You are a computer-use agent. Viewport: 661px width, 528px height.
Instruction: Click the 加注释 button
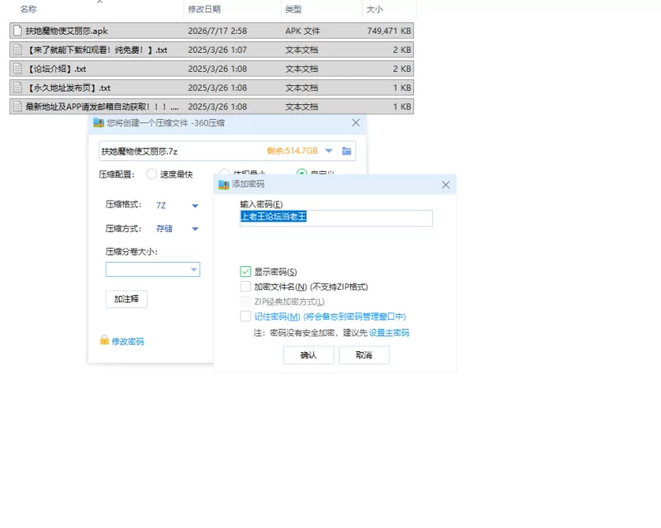coord(126,299)
